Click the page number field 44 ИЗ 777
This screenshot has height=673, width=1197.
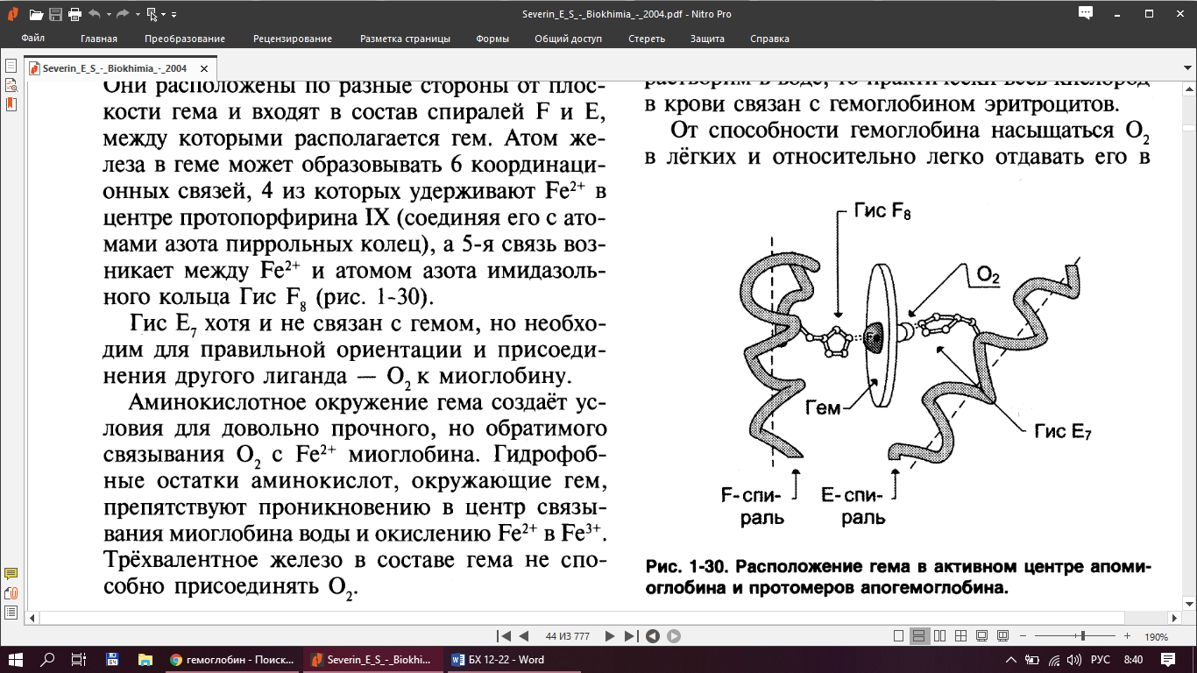coord(567,636)
